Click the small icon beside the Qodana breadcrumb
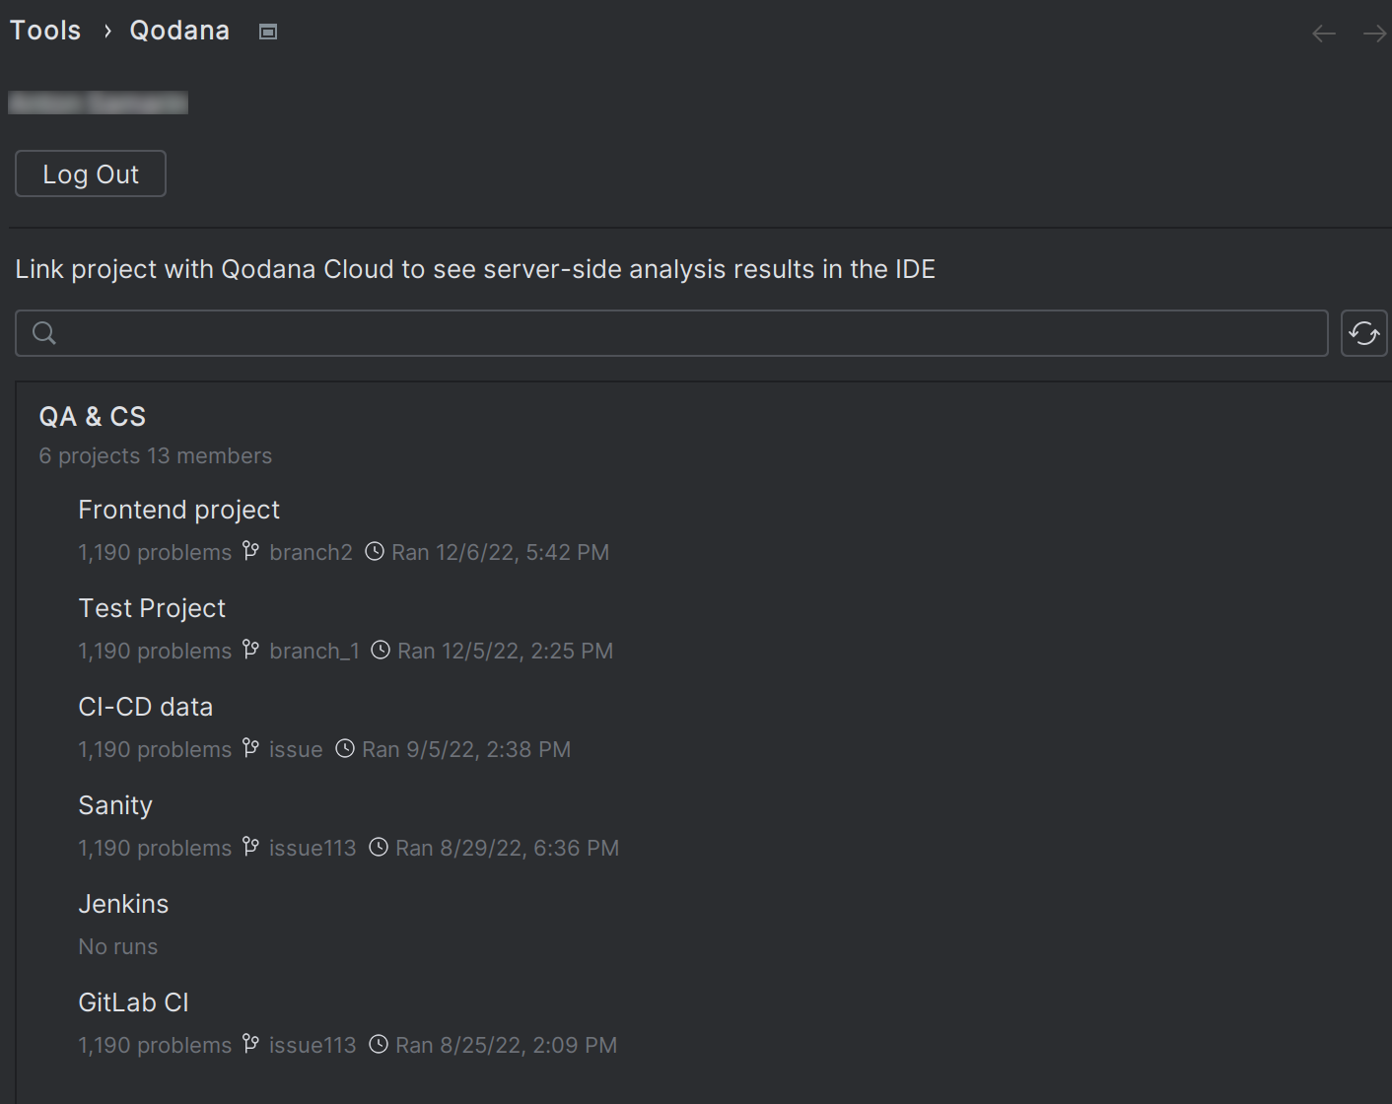1392x1104 pixels. click(x=267, y=31)
